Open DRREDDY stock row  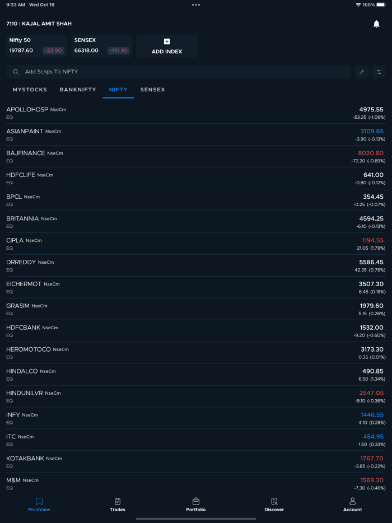coord(196,265)
